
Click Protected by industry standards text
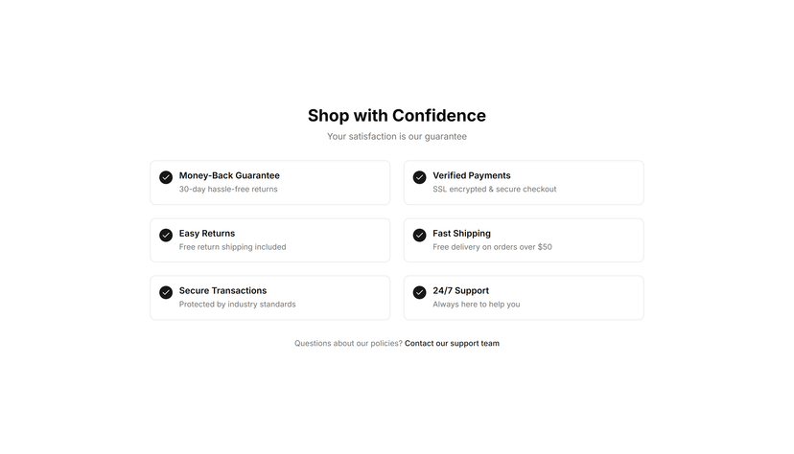click(x=238, y=305)
